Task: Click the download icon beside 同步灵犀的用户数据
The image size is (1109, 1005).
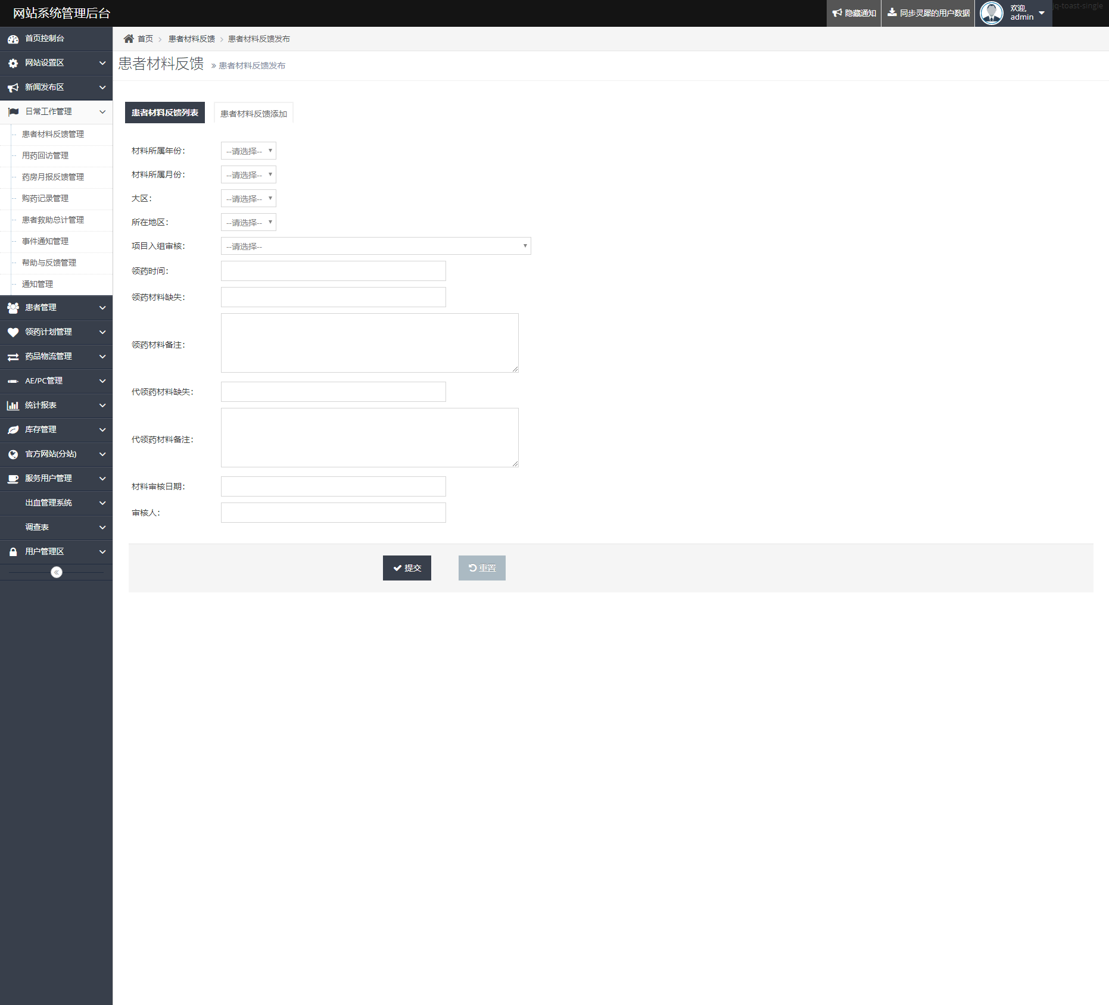Action: click(x=892, y=13)
